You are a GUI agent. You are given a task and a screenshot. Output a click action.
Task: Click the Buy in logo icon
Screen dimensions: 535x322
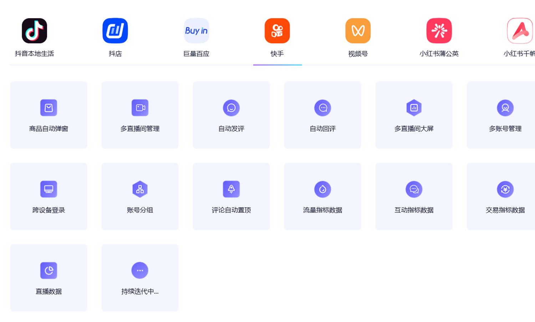196,31
